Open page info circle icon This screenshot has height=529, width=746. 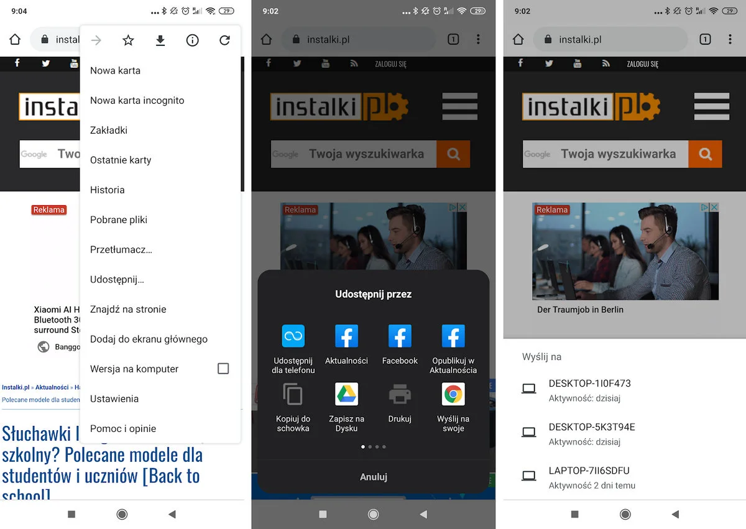click(193, 40)
